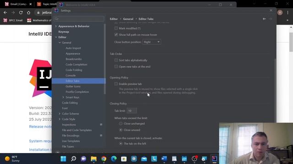Open Google Chrome from taskbar
Screen dimensions: 293x164
[104, 159]
